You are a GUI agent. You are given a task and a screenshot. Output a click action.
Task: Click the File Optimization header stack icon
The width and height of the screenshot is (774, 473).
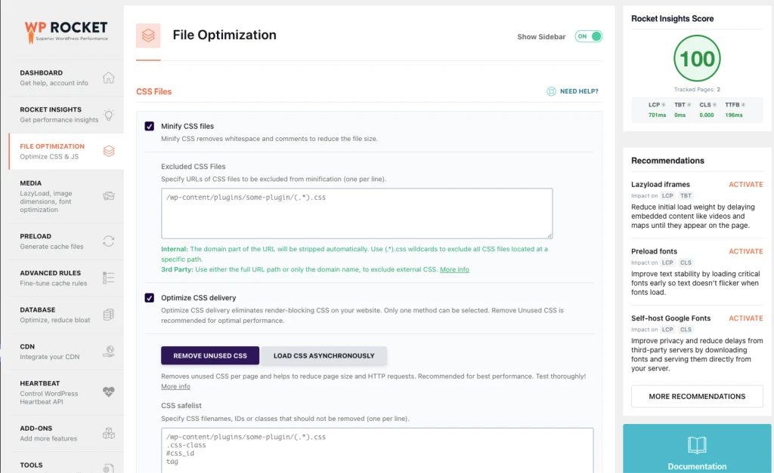tap(148, 35)
